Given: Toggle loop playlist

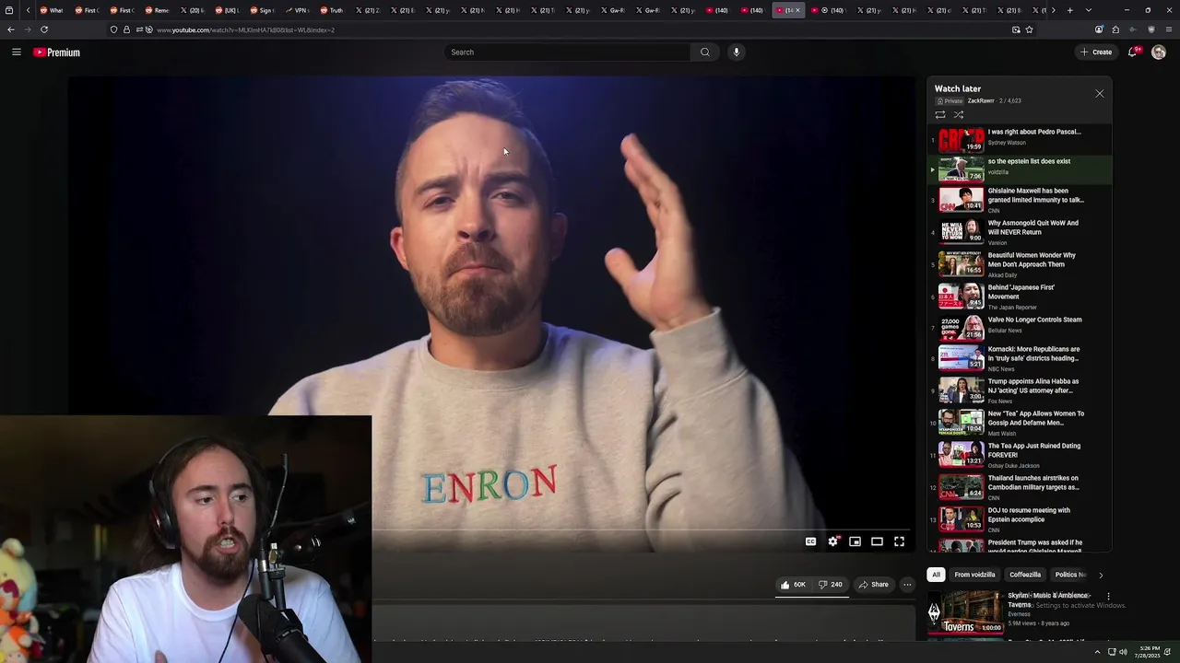Looking at the screenshot, I should (x=940, y=115).
